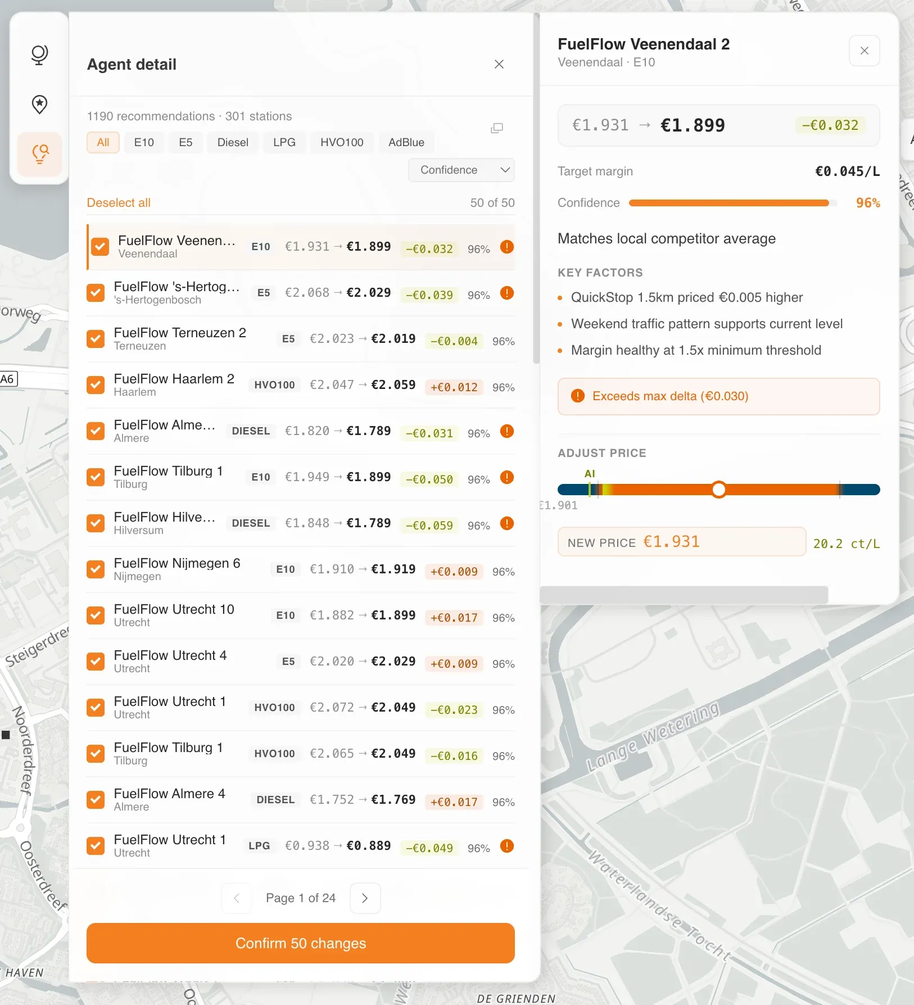Click -€0.004 delta on Terneuzen 2 row
Screen dimensions: 914x1005
[454, 341]
